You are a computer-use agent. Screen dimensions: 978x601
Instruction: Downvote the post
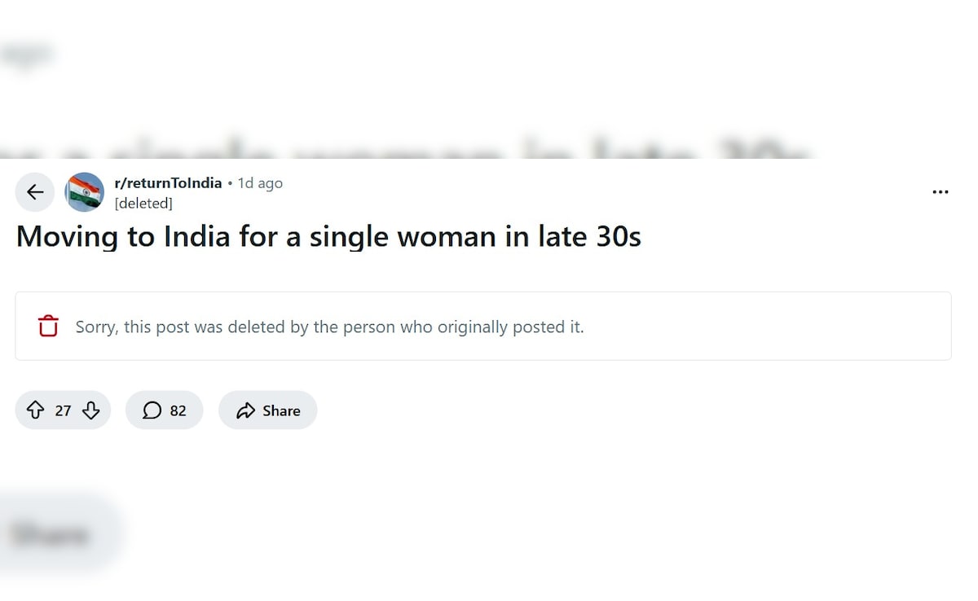click(x=91, y=410)
